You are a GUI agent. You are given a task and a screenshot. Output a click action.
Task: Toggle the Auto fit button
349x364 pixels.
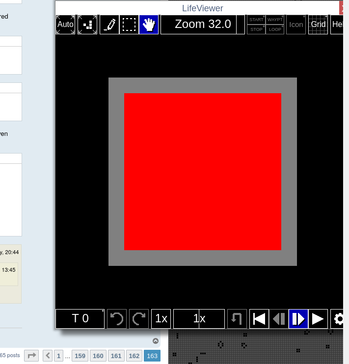(x=65, y=25)
